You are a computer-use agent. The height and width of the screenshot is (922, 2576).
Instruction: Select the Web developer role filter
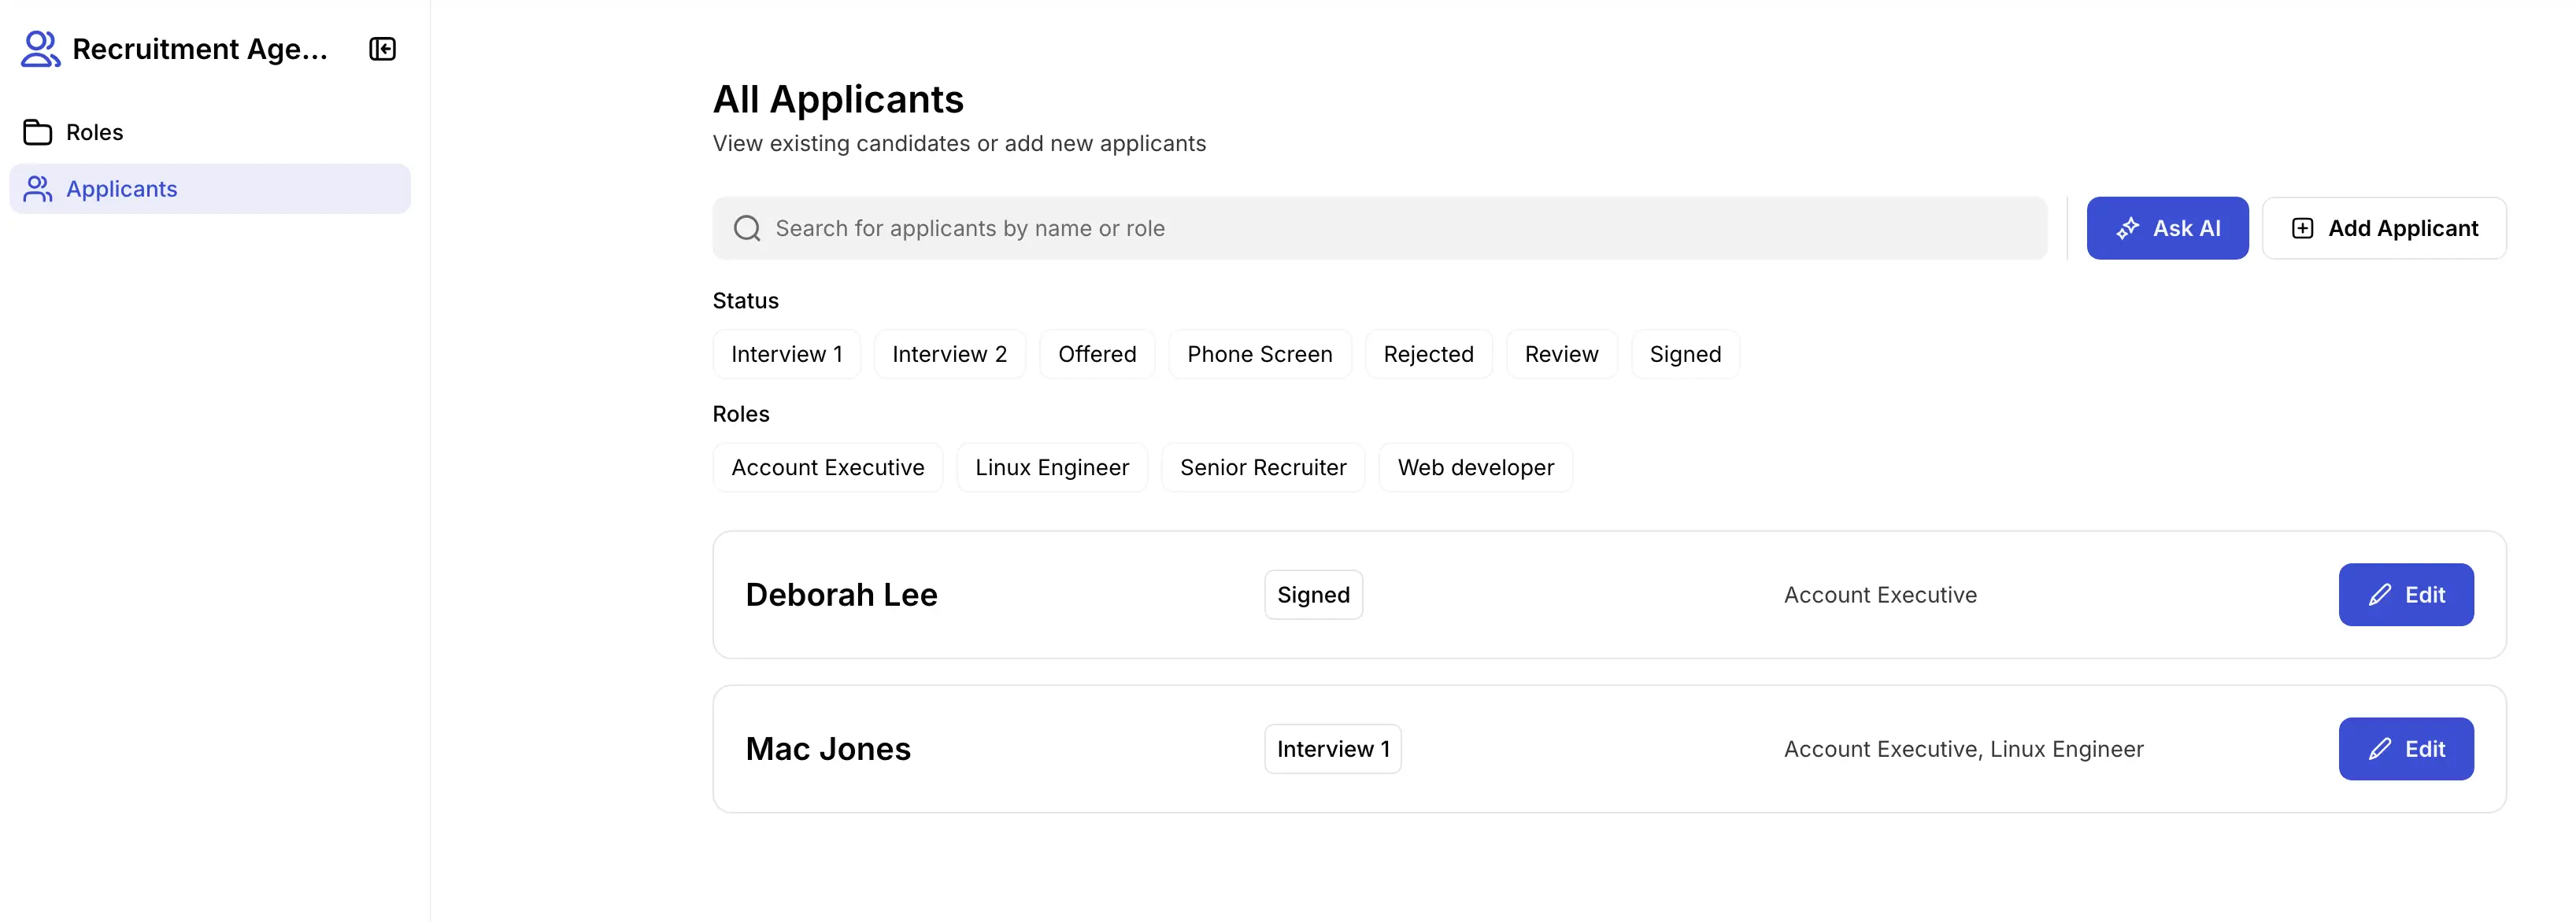coord(1475,467)
